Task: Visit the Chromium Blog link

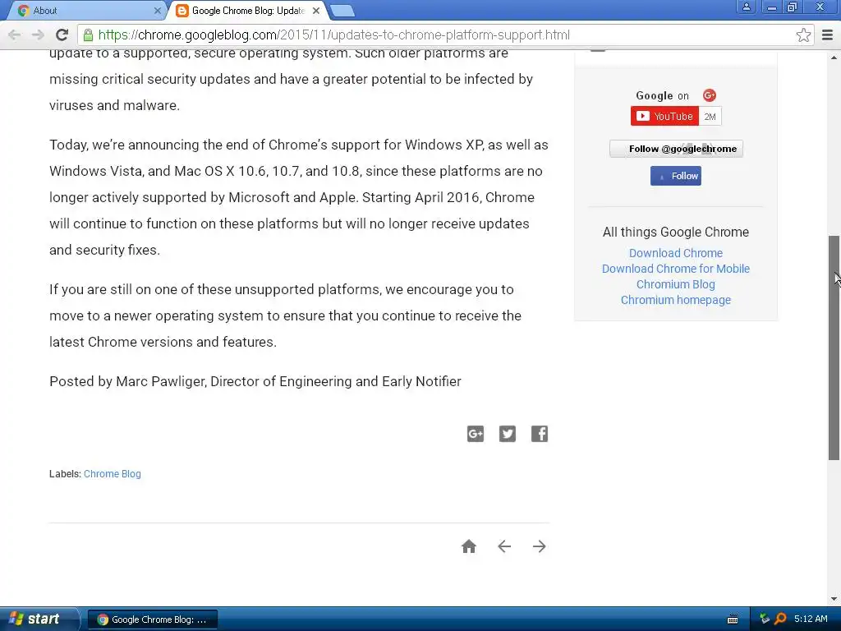Action: 676,283
